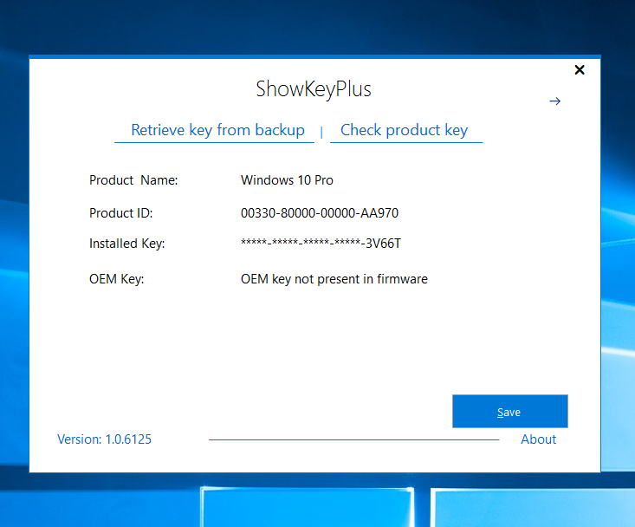
Task: Open the About link
Action: (x=538, y=439)
